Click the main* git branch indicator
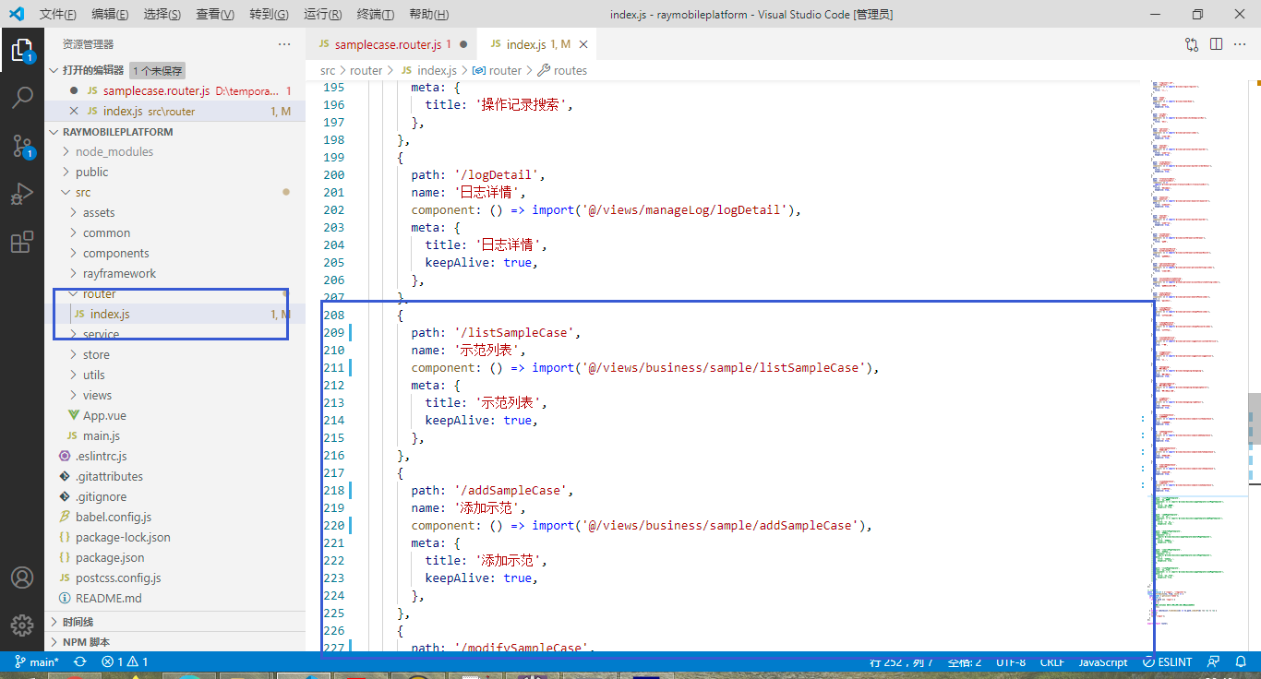The width and height of the screenshot is (1261, 679). click(37, 661)
